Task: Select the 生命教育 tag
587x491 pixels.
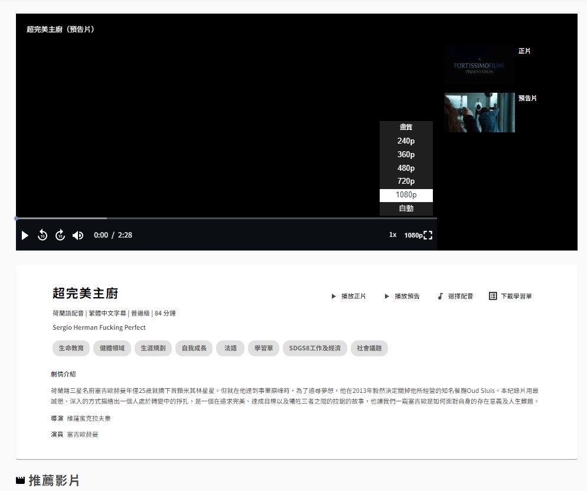Action: [71, 348]
